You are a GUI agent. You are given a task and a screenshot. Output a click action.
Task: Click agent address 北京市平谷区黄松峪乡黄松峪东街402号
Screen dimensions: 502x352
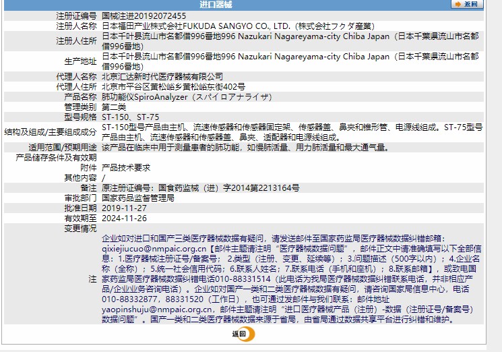(174, 87)
